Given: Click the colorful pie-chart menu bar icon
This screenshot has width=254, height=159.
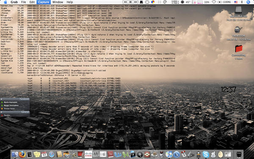Looking at the screenshot, I should 153,2.
